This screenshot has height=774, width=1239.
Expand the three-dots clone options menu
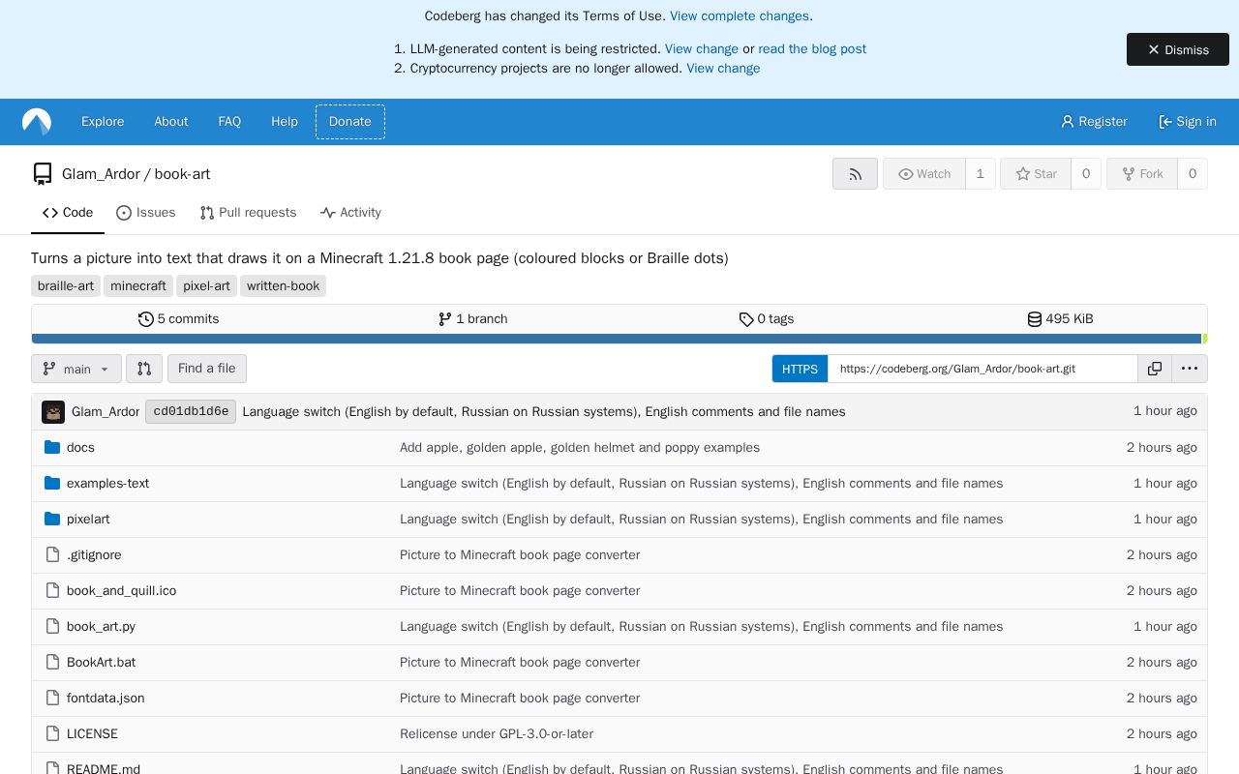pyautogui.click(x=1190, y=369)
